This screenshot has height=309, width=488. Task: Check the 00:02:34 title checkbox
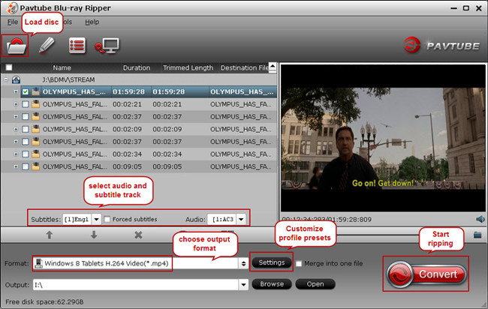pyautogui.click(x=26, y=154)
